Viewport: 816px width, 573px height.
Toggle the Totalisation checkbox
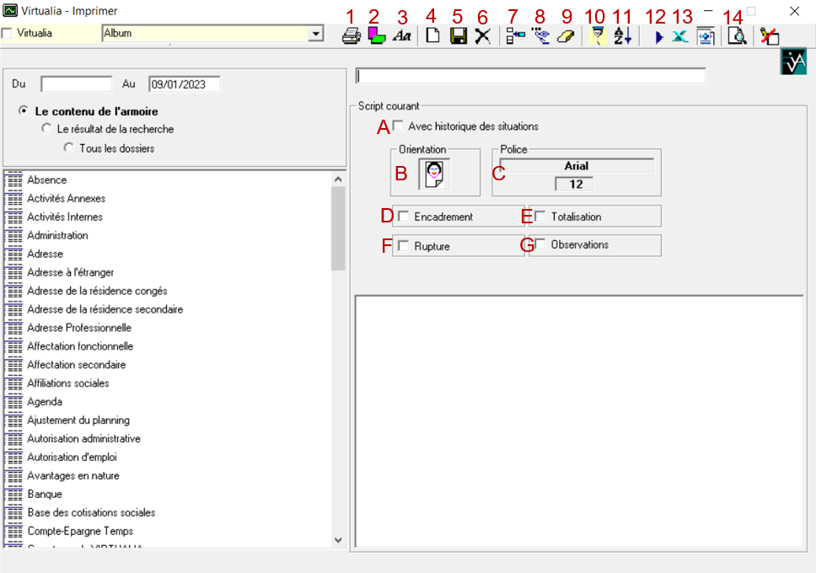point(540,217)
